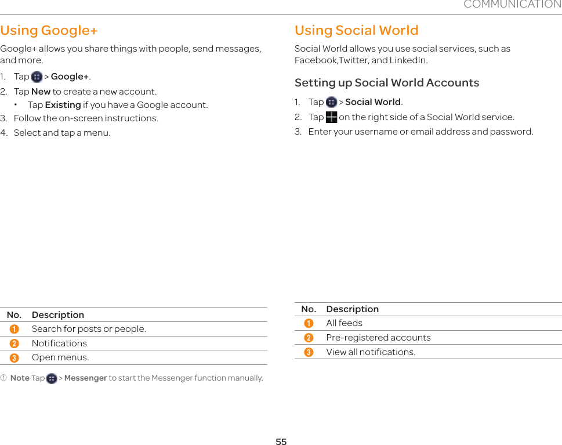Click the 'Using Social World' heading
The width and height of the screenshot is (562, 445).
(356, 31)
